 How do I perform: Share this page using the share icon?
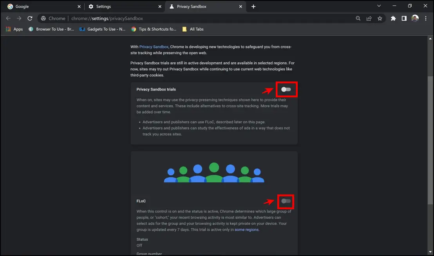pos(369,18)
